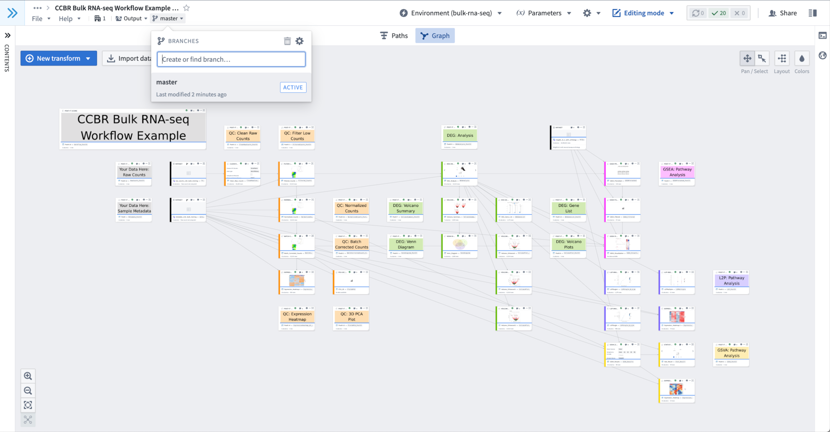The image size is (830, 432).
Task: Focus the Create or find branch field
Action: tap(231, 59)
